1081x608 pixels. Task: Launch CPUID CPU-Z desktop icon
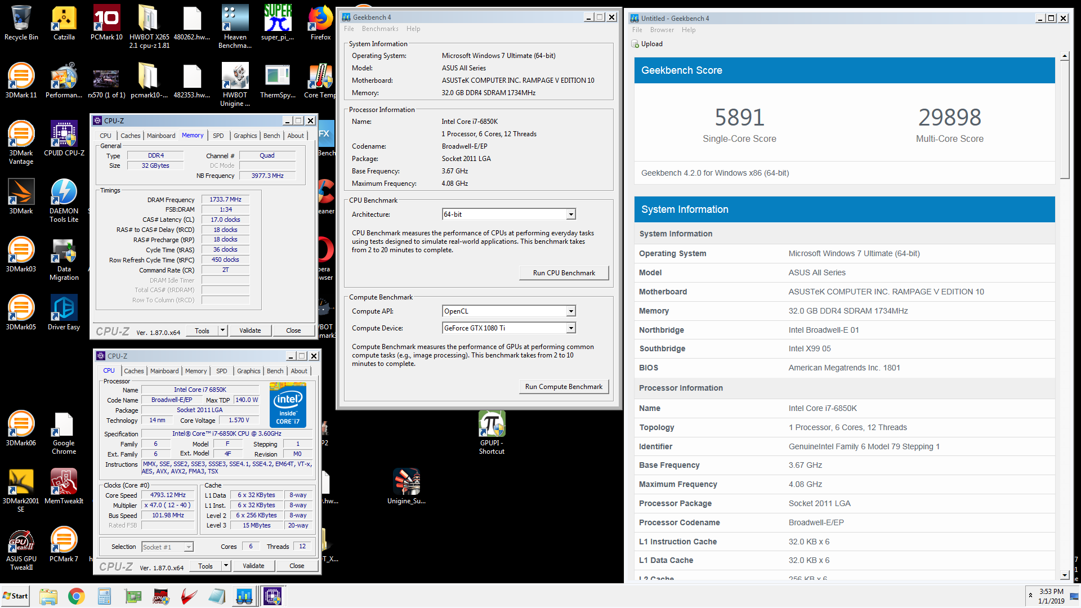click(64, 138)
